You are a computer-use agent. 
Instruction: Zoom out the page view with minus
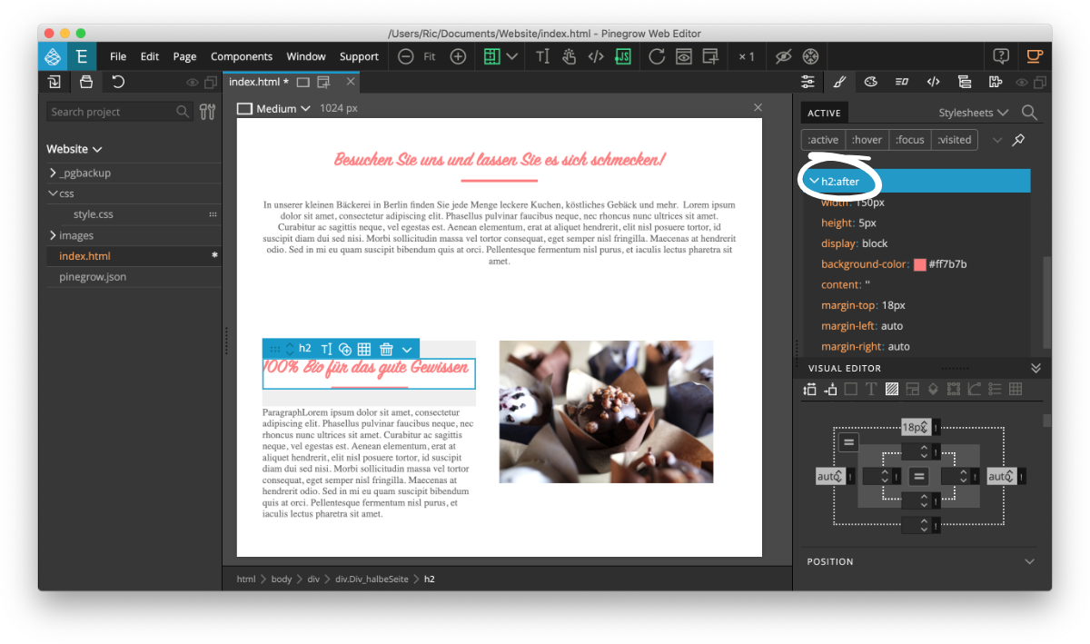[406, 56]
